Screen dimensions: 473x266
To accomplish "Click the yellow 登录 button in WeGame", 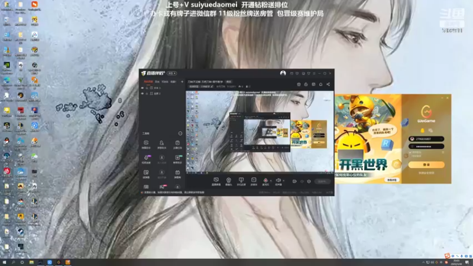I will tap(426, 165).
